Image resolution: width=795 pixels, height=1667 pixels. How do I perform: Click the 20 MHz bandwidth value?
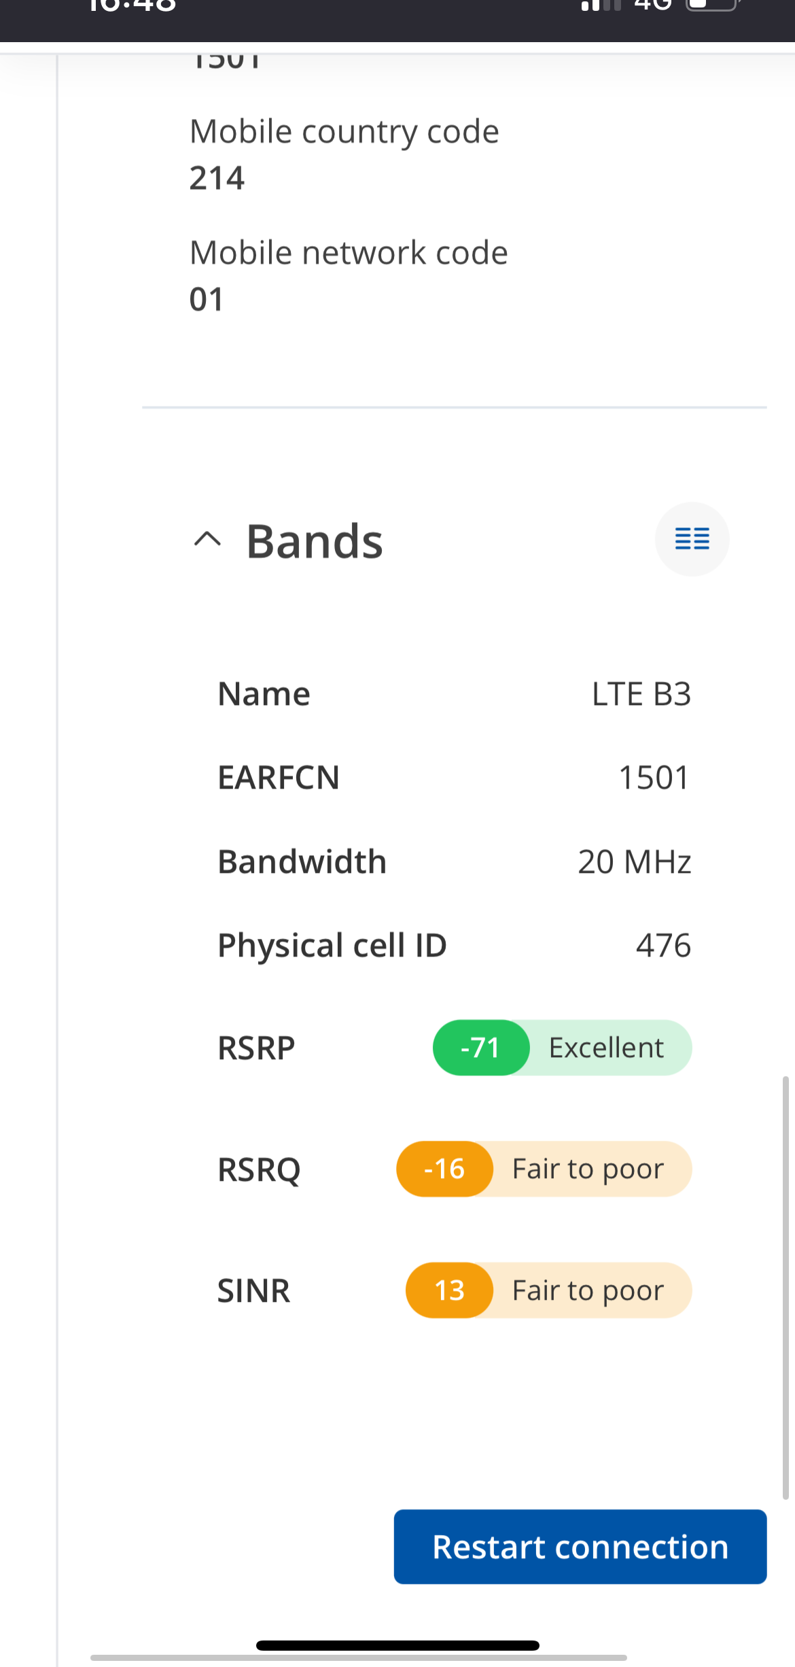[x=634, y=862]
